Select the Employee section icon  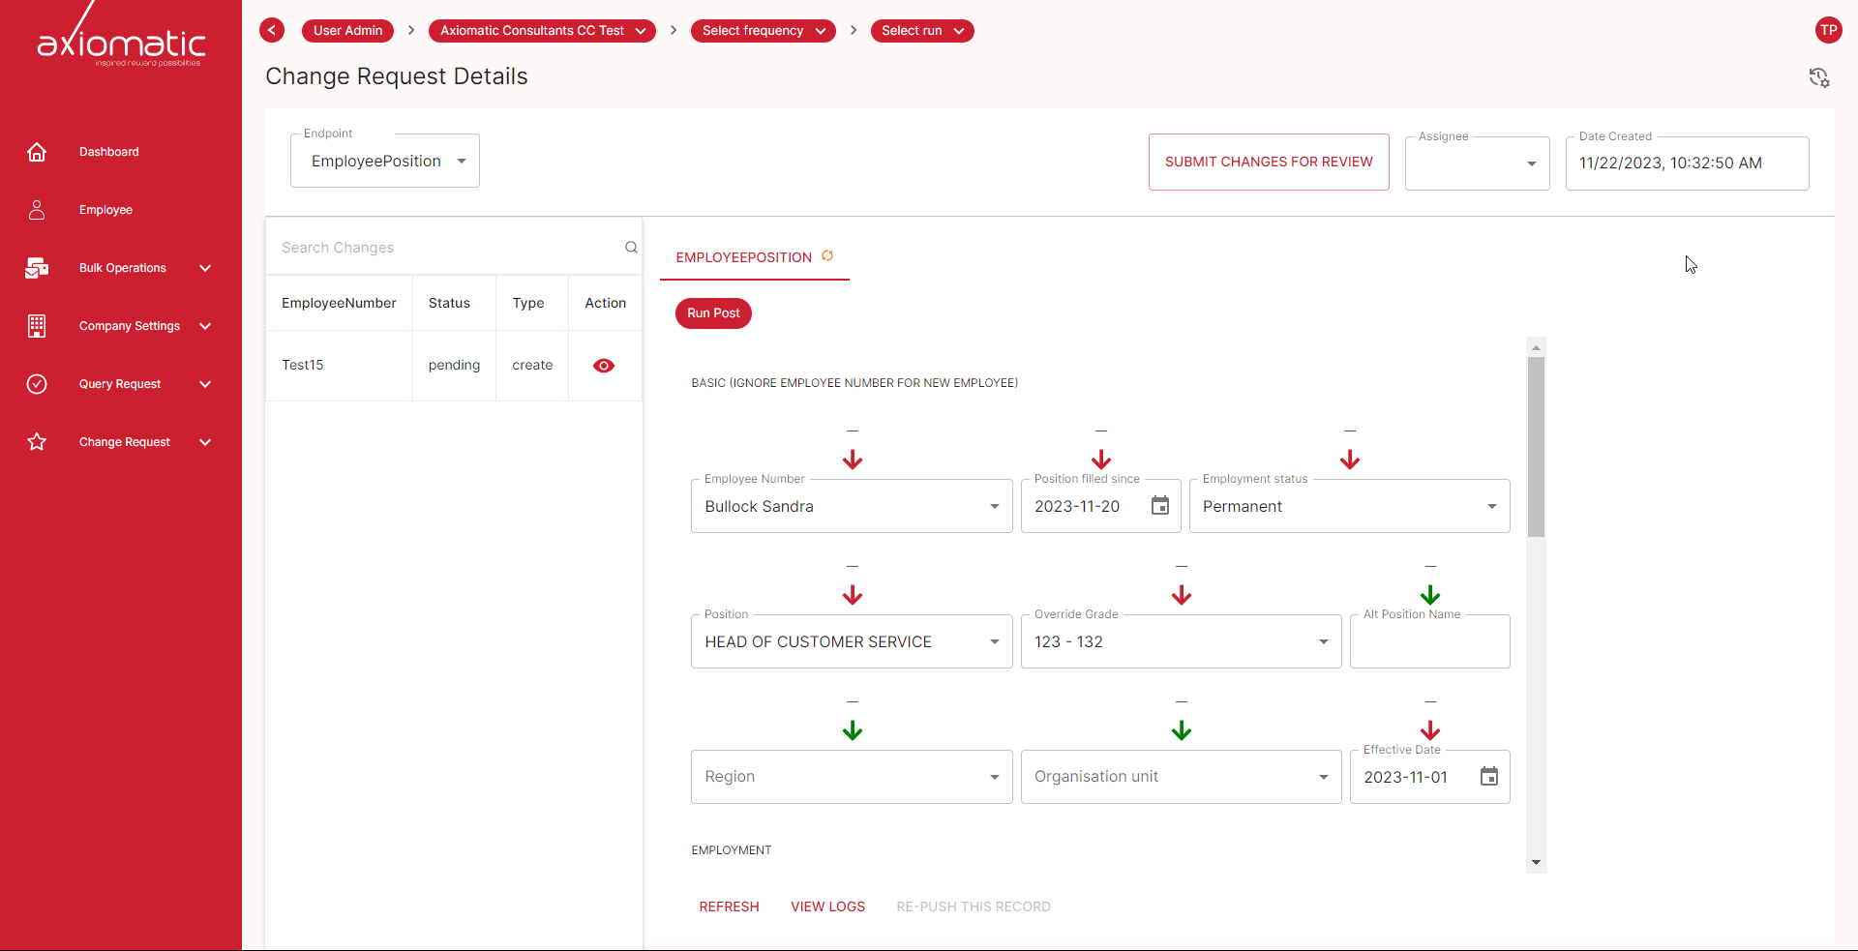[37, 210]
